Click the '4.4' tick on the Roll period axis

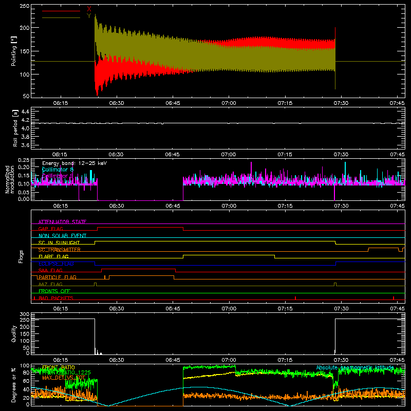tap(25, 111)
